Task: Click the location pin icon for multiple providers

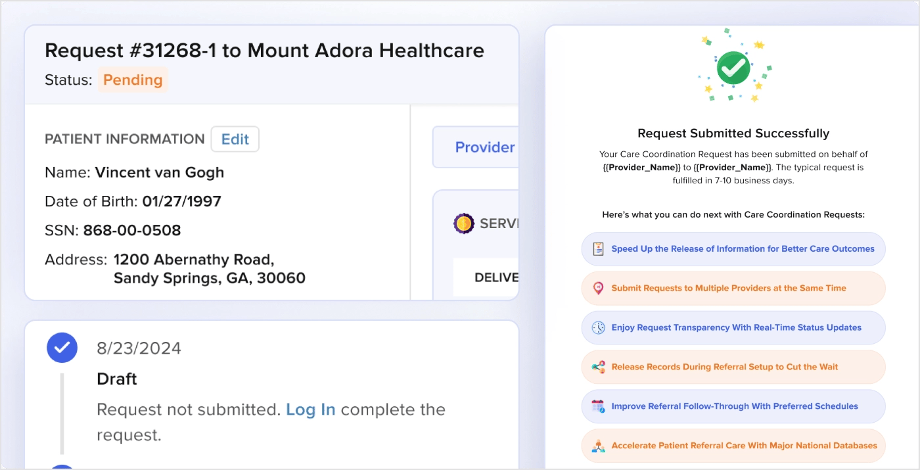Action: tap(598, 289)
